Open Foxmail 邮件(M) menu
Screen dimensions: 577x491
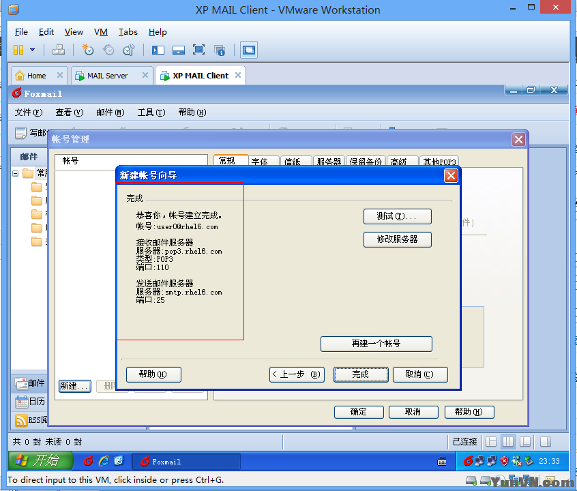110,113
